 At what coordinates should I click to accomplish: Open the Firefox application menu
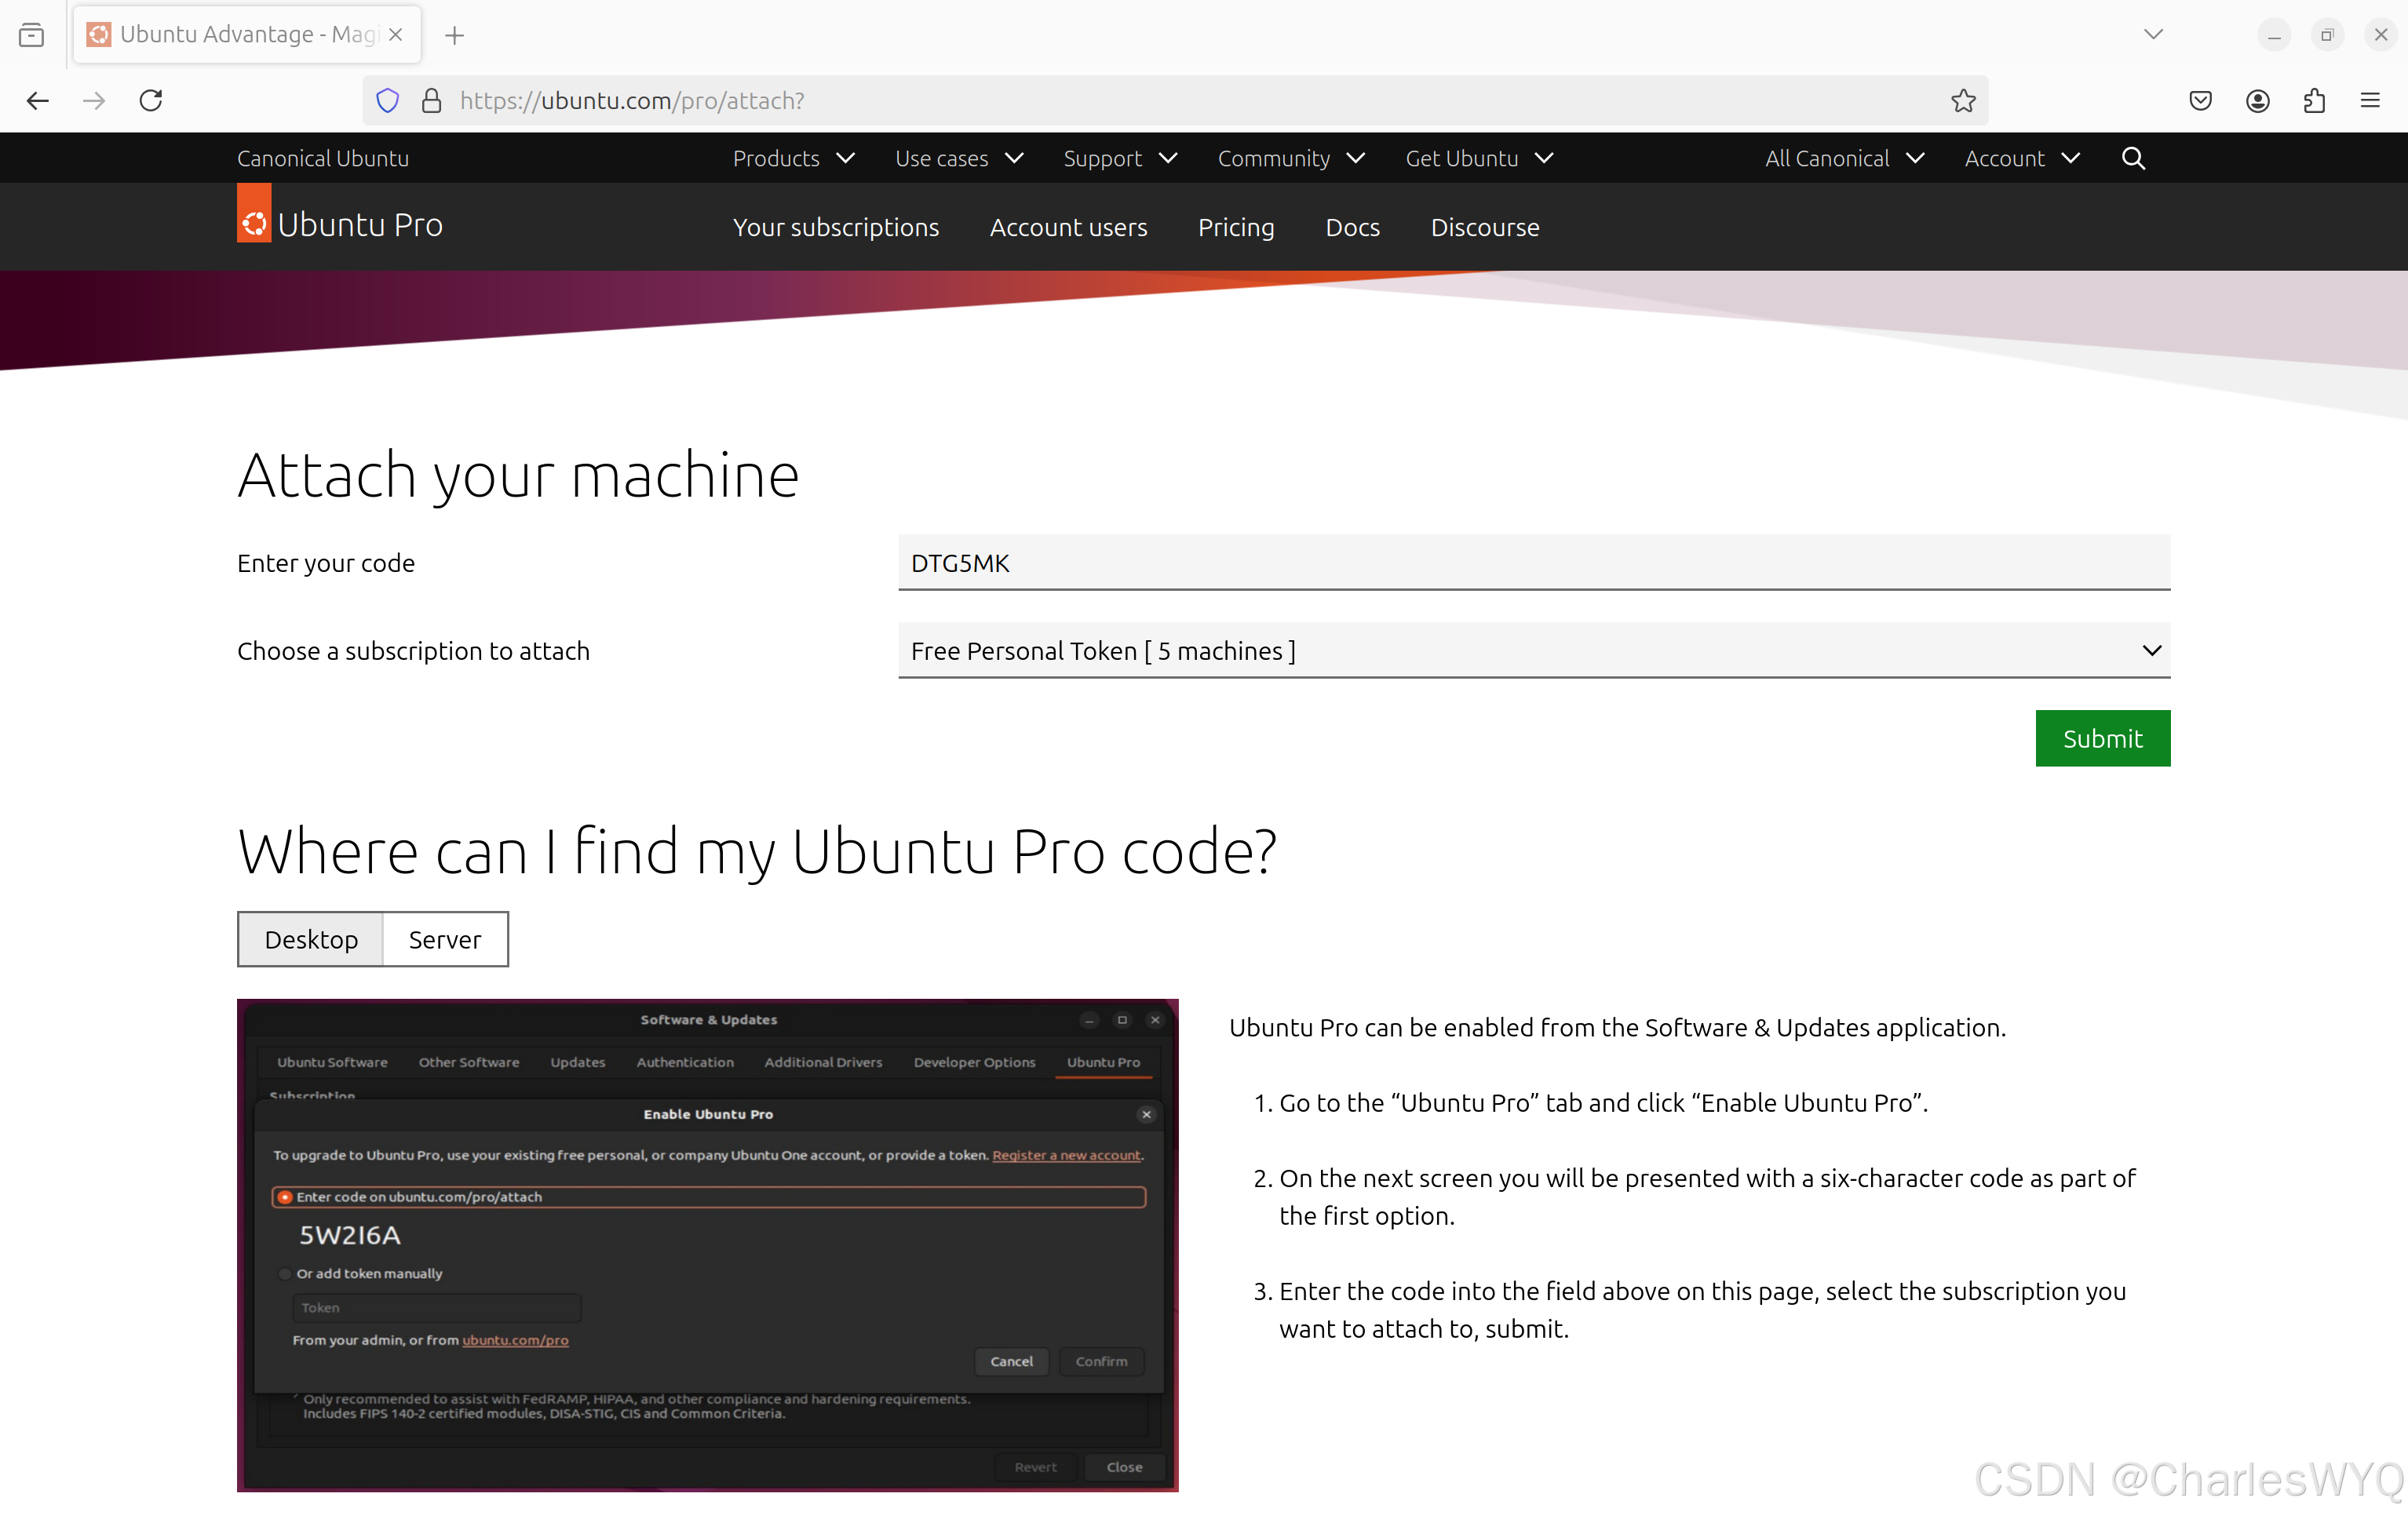tap(2372, 100)
